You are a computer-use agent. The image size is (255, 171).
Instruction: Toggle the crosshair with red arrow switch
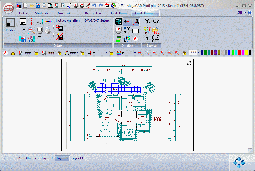[127, 22]
